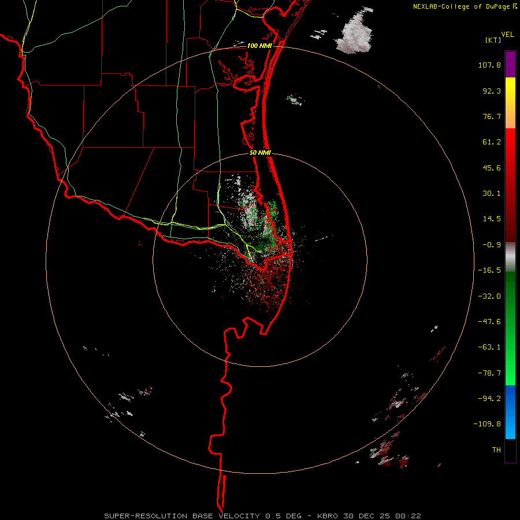Click the 107.8 legend value
This screenshot has height=520, width=520.
point(489,65)
